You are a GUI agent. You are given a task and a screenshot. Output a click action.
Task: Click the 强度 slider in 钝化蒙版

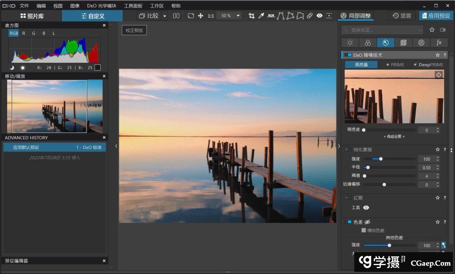pyautogui.click(x=380, y=159)
